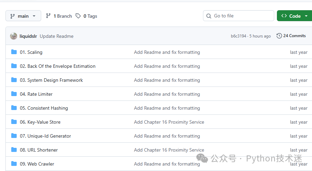Open the Update Readme commit message

pos(57,36)
